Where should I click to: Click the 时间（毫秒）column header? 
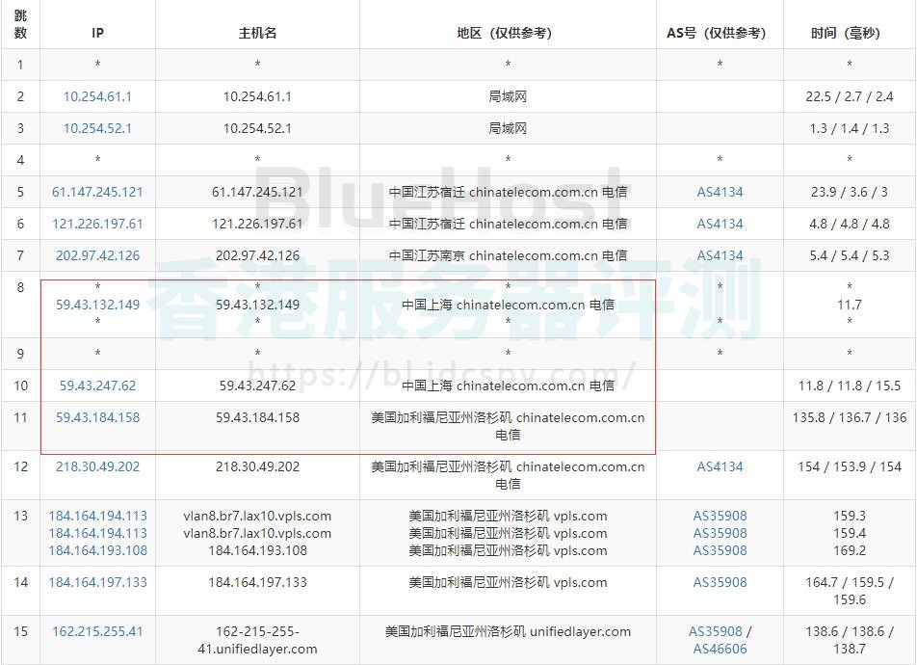(849, 33)
